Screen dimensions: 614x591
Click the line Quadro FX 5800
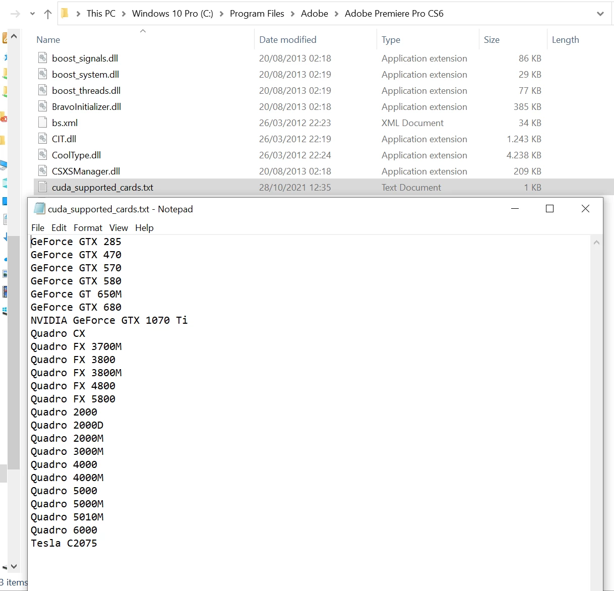click(x=73, y=399)
